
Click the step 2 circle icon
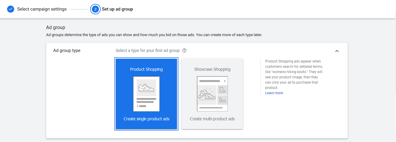95,9
